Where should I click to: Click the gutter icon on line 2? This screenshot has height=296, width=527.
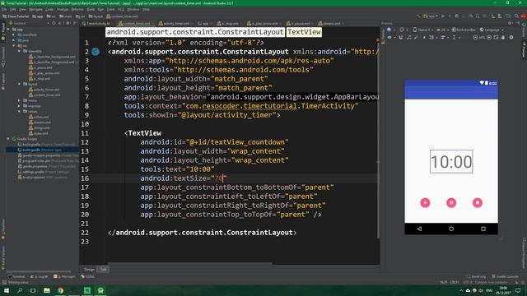click(x=96, y=52)
